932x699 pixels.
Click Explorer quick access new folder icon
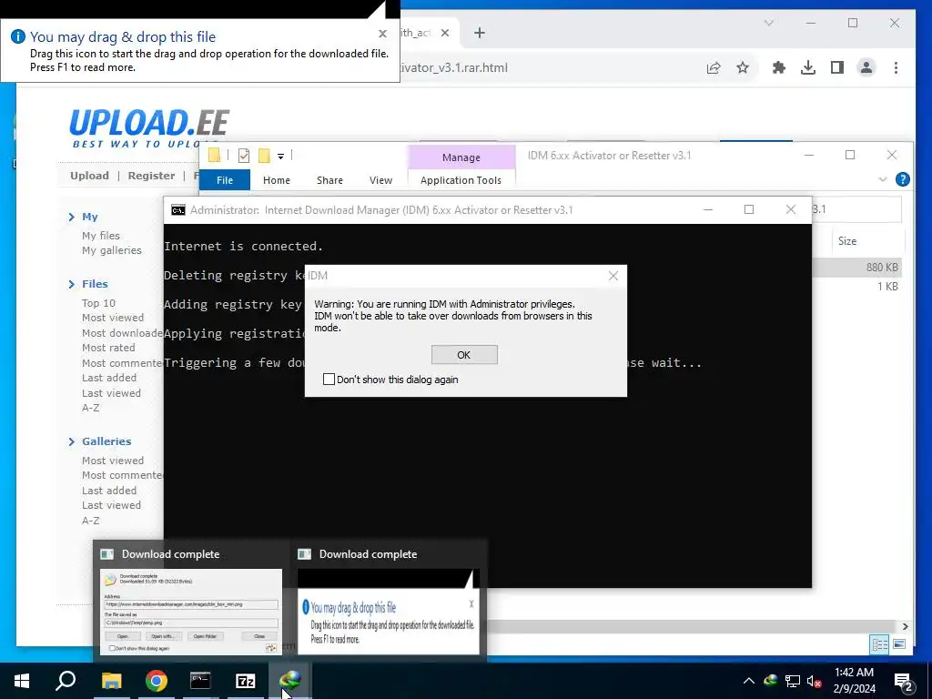(x=264, y=156)
